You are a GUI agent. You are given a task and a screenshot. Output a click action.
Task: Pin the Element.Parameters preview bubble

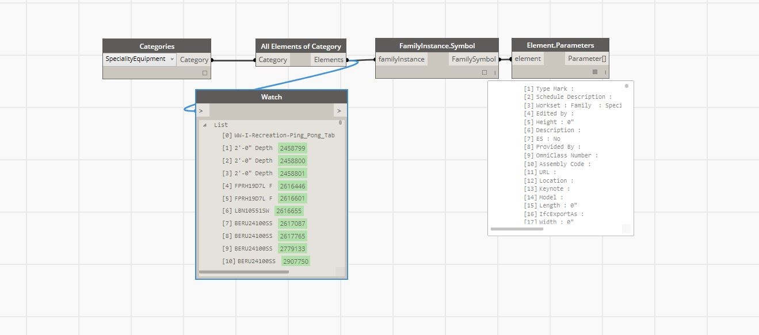(x=627, y=86)
